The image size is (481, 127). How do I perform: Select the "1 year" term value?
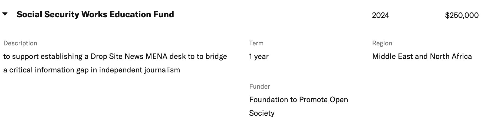pyautogui.click(x=259, y=56)
